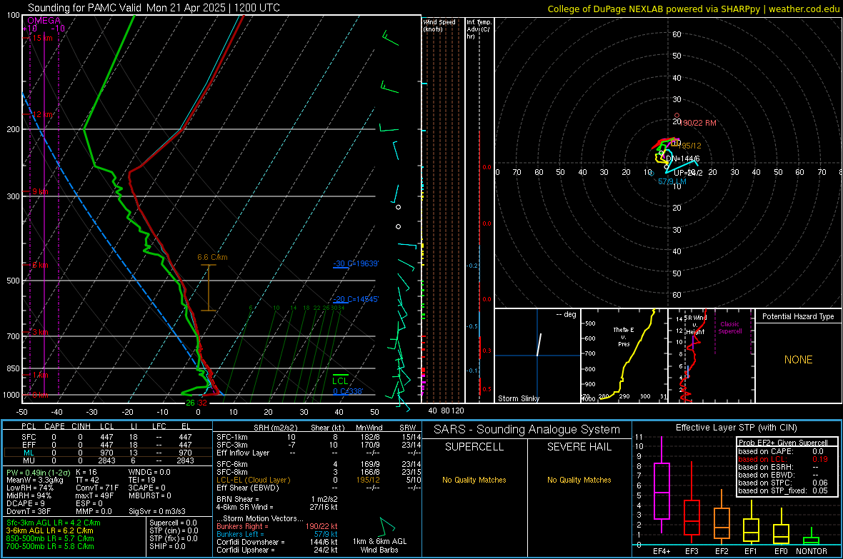843x559 pixels.
Task: Click the 'Supercell = 0.0' composite value
Action: [x=173, y=523]
